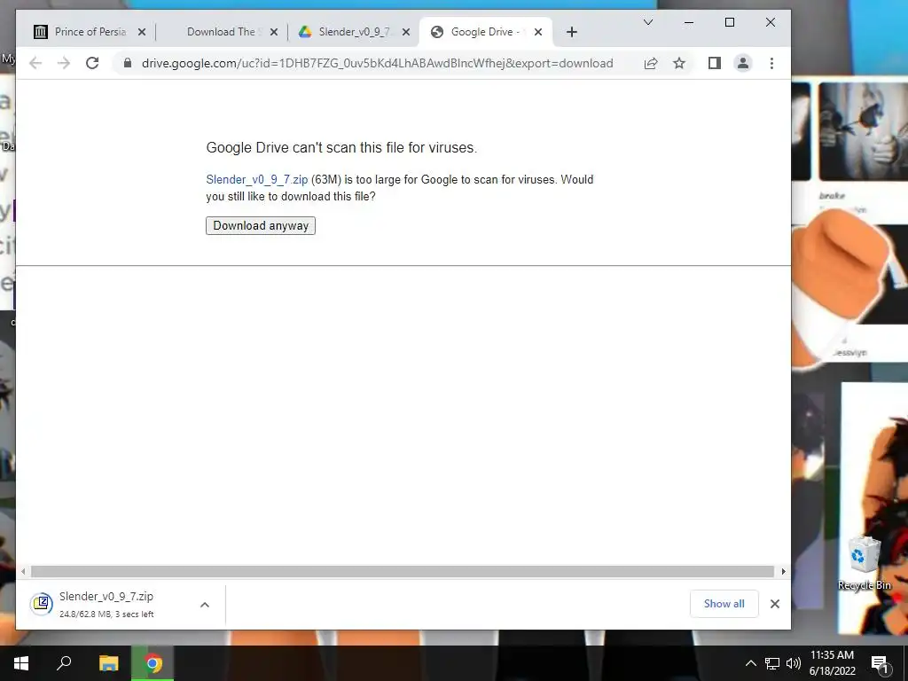Select the Recycle Bin desktop icon
This screenshot has width=908, height=681.
click(864, 563)
